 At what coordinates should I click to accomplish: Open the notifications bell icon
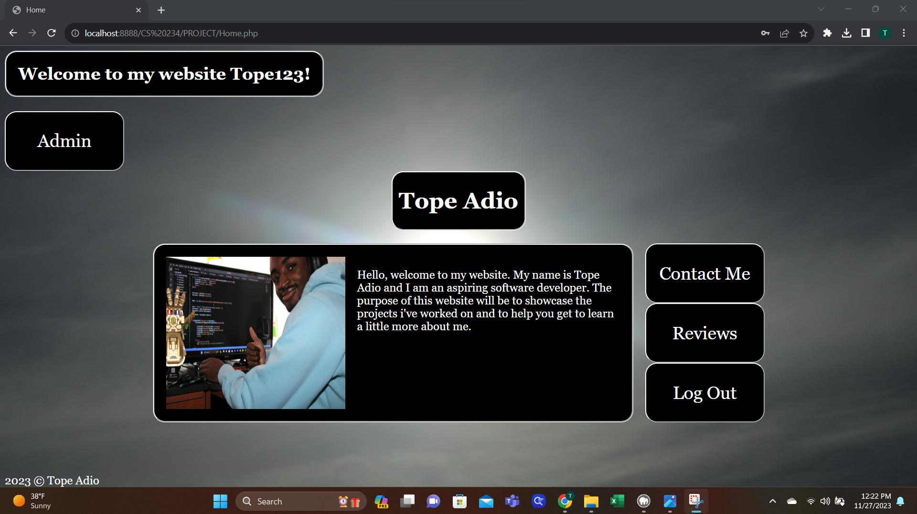[x=900, y=501]
